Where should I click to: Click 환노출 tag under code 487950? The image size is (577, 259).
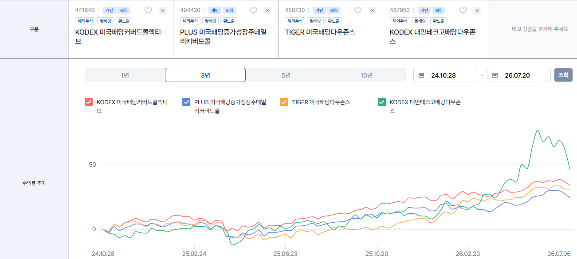(439, 21)
